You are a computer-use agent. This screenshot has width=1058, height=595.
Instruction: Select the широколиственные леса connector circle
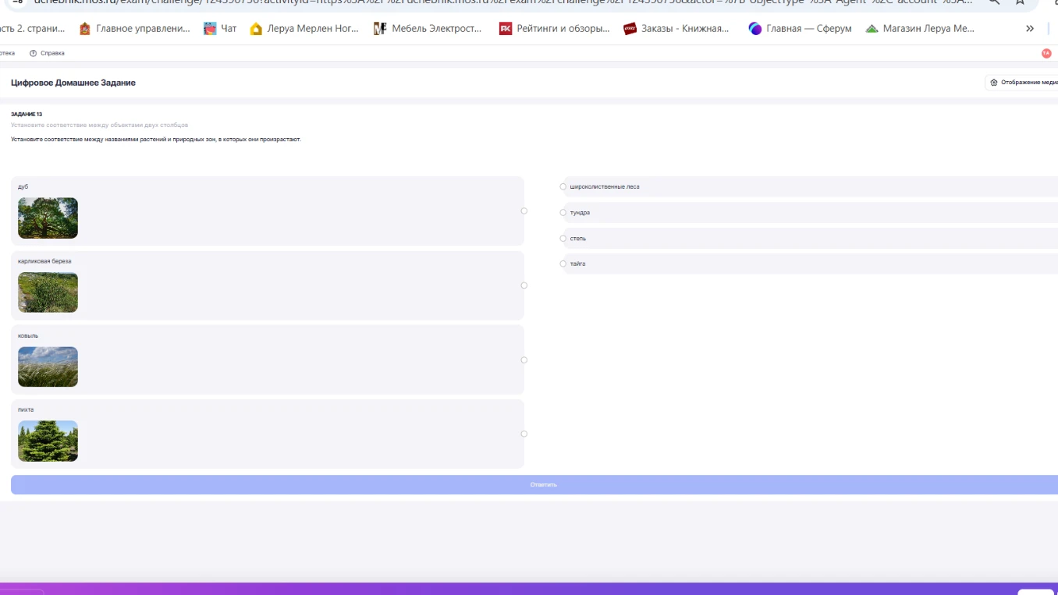(563, 186)
